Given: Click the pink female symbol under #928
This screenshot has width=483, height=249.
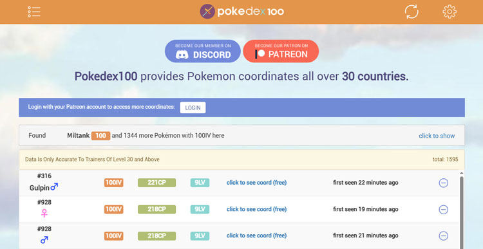Looking at the screenshot, I should [x=44, y=213].
